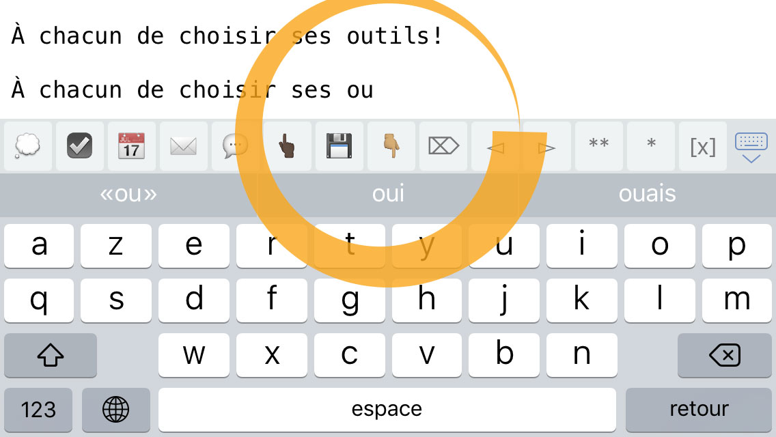The image size is (776, 437).
Task: Hide the keyboard with dismiss icon
Action: [x=751, y=147]
